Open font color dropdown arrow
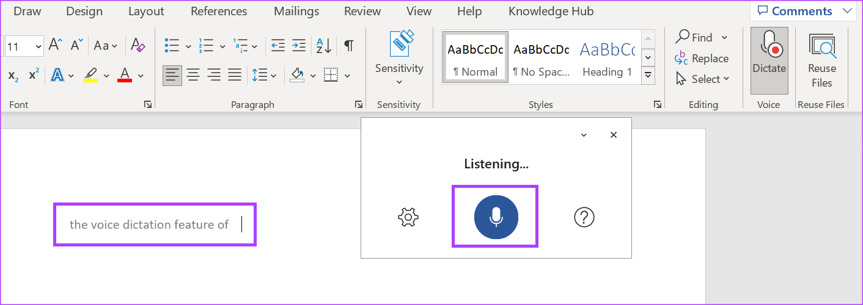 point(141,76)
